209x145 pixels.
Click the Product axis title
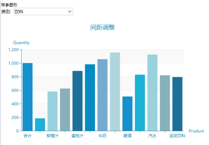click(196, 131)
